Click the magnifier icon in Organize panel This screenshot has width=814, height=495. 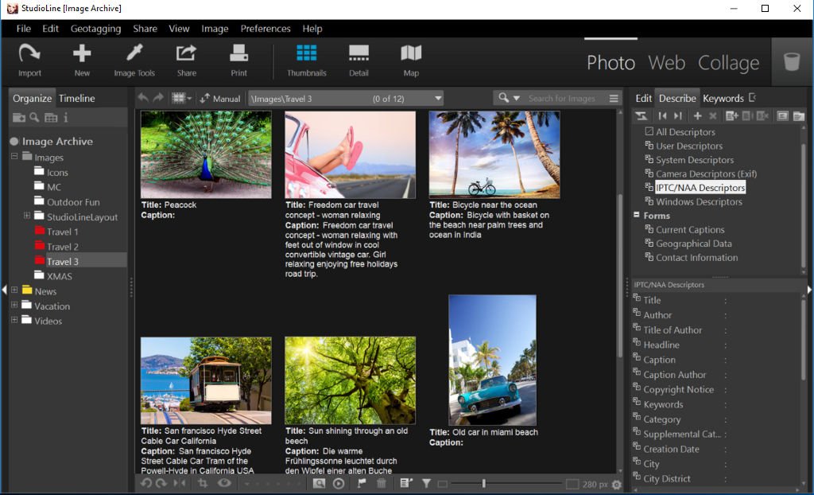click(x=34, y=118)
